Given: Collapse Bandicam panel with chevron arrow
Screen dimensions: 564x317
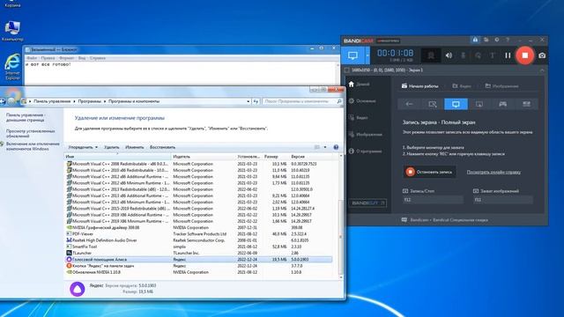Looking at the screenshot, I should click(x=542, y=70).
